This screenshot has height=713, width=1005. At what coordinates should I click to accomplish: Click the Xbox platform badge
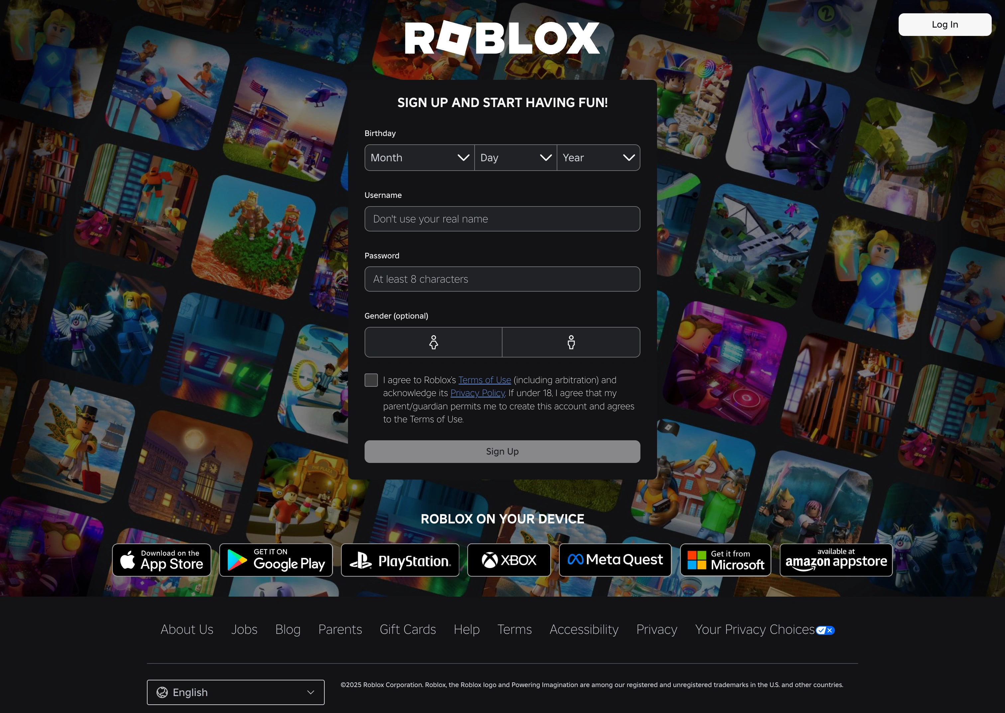509,560
